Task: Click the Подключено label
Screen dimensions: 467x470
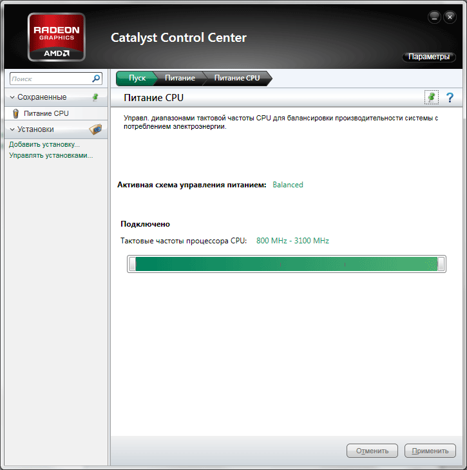Action: (145, 224)
